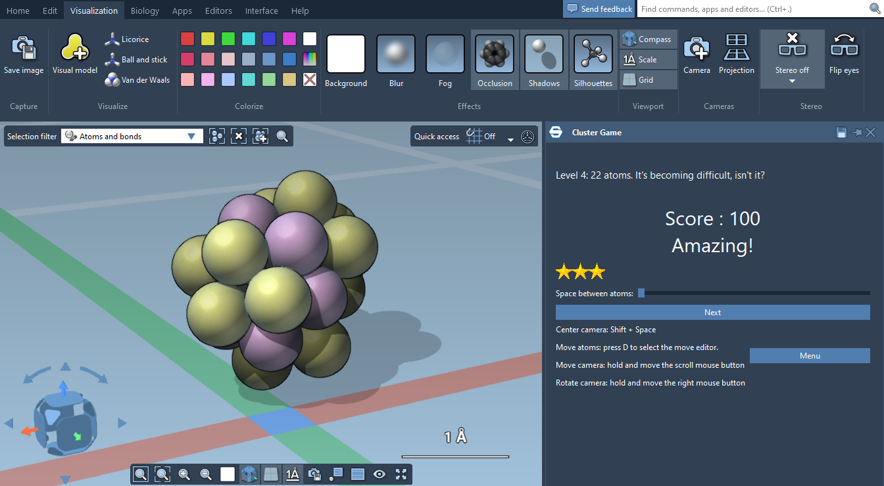Viewport: 884px width, 486px height.
Task: Apply the Van der Waals representation
Action: click(137, 80)
